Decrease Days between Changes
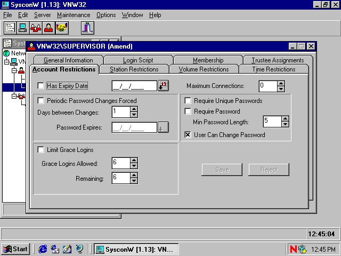The height and width of the screenshot is (256, 341). pos(134,115)
